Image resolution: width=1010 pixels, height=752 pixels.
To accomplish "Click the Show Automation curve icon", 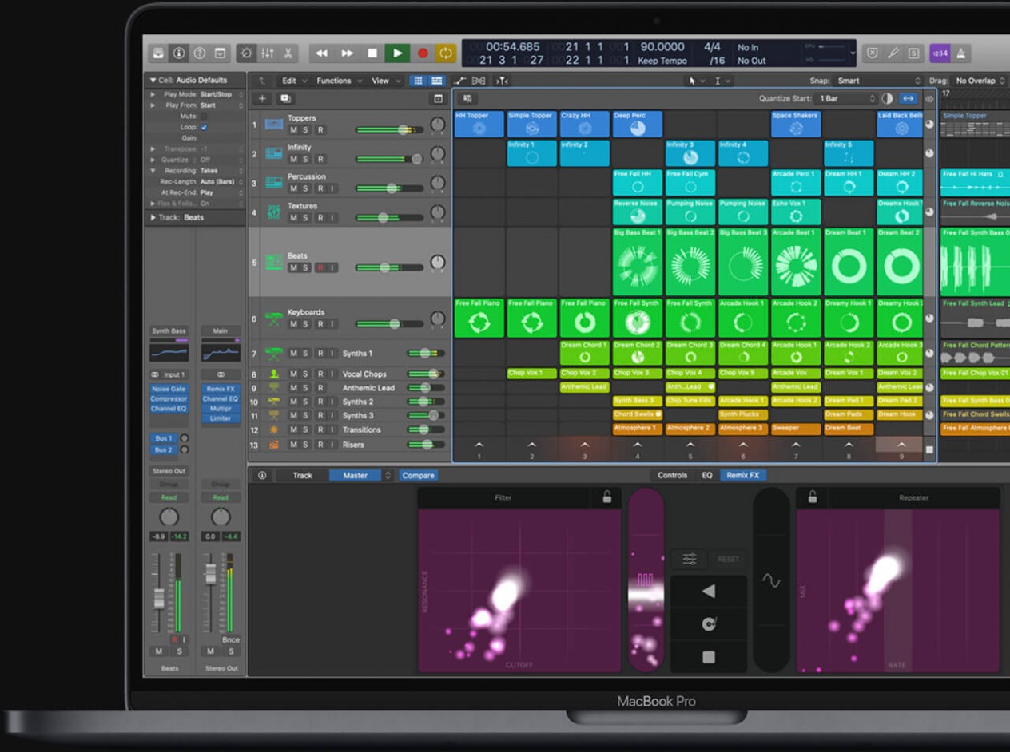I will pyautogui.click(x=459, y=81).
